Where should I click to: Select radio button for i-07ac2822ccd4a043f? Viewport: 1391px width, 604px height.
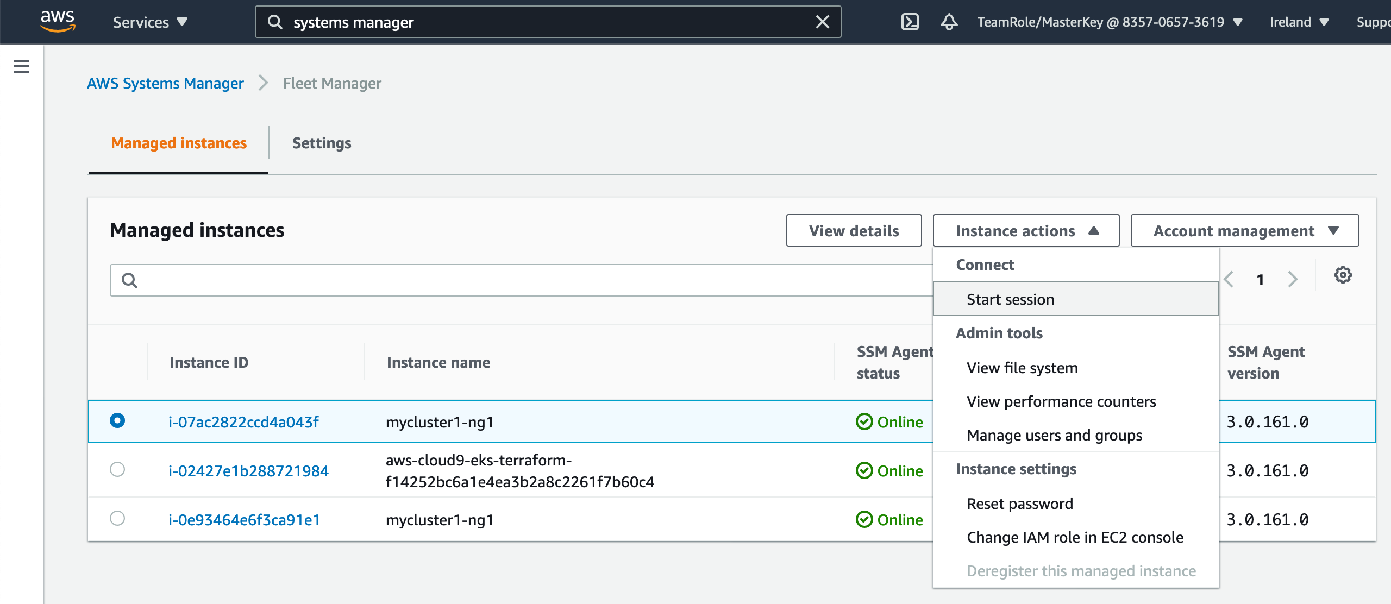tap(117, 420)
